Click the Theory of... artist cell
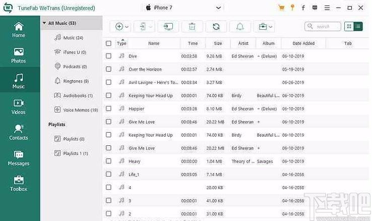The image size is (372, 221). click(243, 161)
